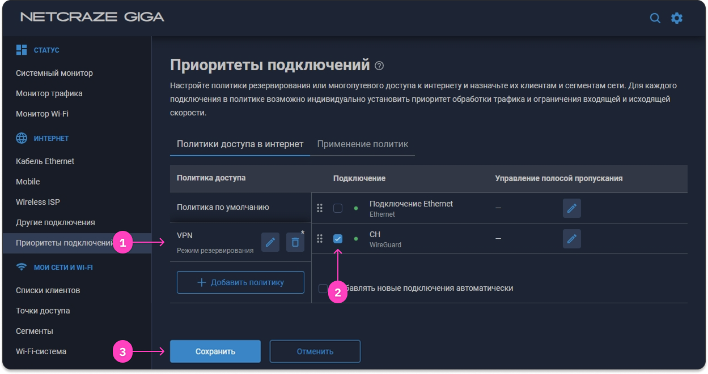Edit bandwidth for Ethernet connection

[x=571, y=208]
